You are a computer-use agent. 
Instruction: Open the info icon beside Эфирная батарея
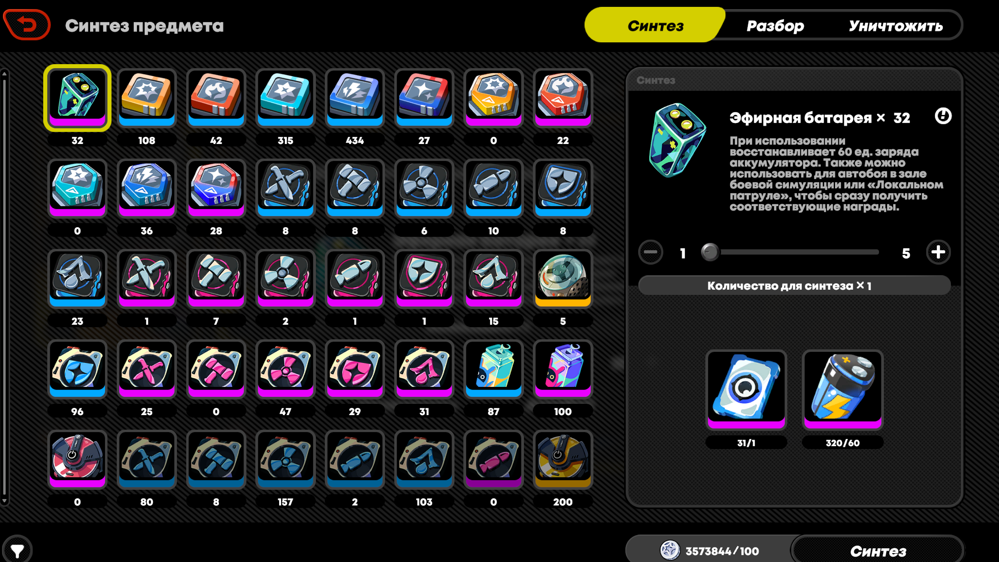click(943, 116)
